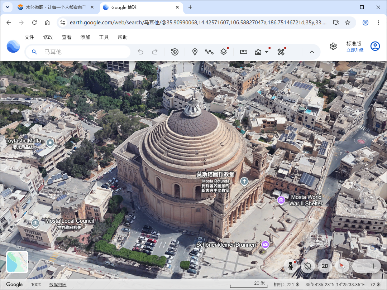Switch to the 水经微图 browser tab
387x290 pixels.
[56, 8]
